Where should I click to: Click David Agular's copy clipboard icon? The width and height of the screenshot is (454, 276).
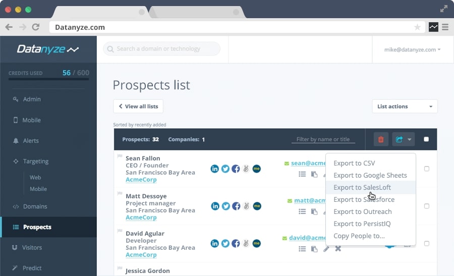(314, 249)
